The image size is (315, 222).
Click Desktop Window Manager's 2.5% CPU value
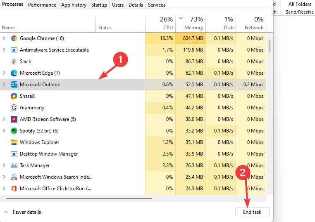click(167, 154)
